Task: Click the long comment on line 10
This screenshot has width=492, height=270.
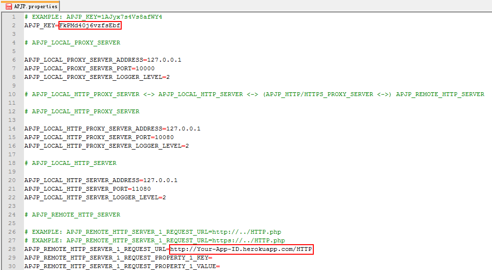Action: click(x=254, y=94)
